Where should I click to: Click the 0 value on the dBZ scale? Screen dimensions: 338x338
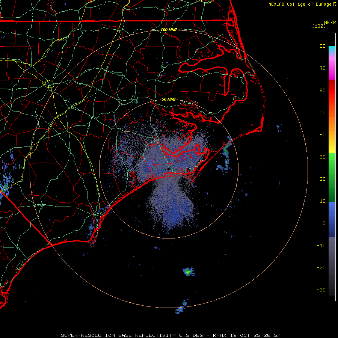324,223
